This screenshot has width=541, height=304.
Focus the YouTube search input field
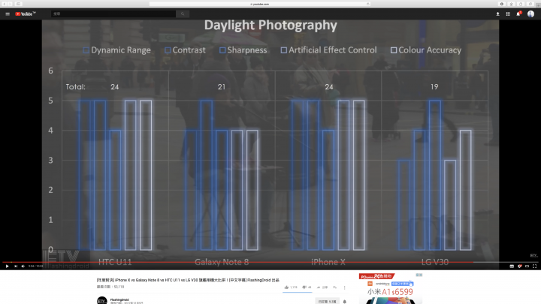click(x=113, y=14)
